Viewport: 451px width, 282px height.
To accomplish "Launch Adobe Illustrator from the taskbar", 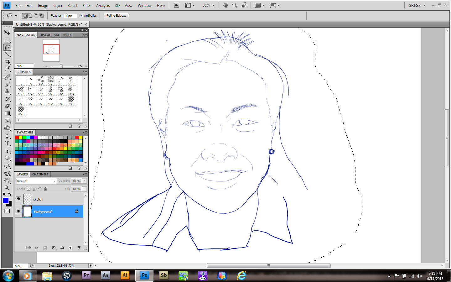I will point(125,275).
